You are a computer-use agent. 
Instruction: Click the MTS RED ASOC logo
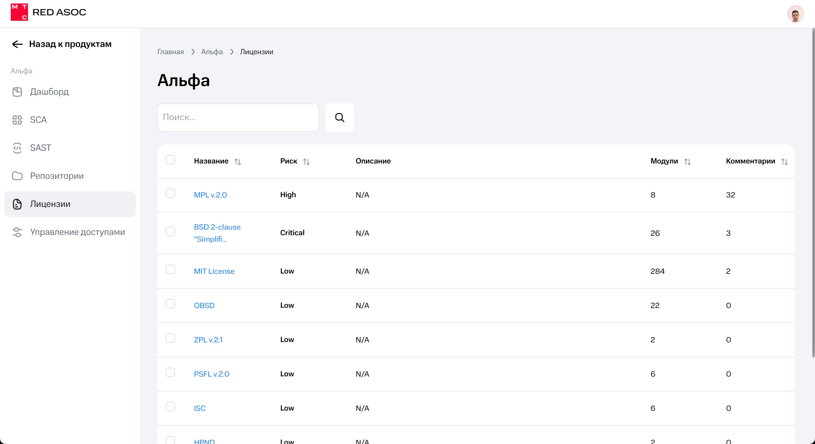coord(48,12)
